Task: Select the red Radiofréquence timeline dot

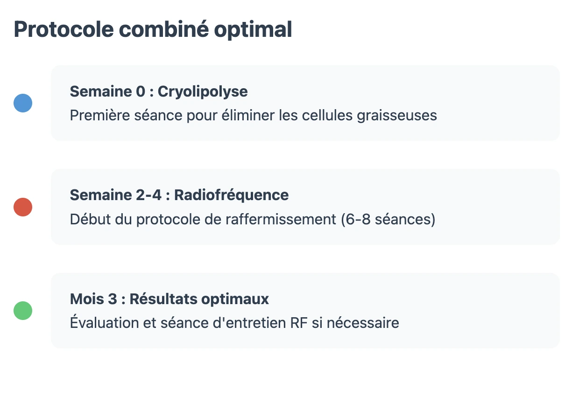Action: click(x=23, y=207)
